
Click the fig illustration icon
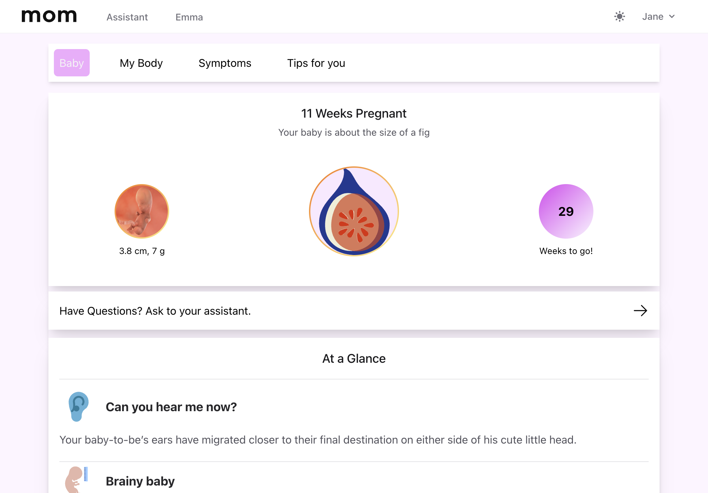click(354, 211)
